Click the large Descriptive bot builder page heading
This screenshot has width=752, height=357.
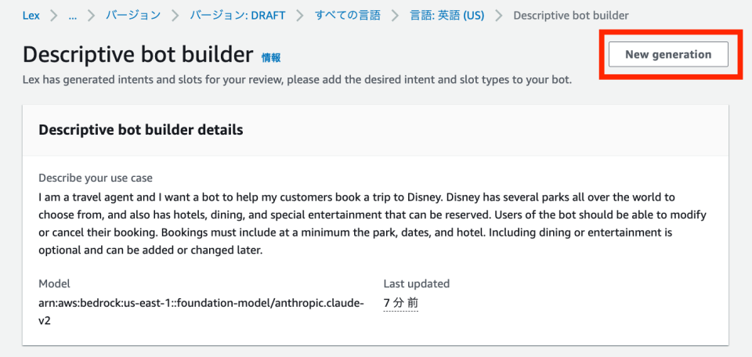[138, 55]
